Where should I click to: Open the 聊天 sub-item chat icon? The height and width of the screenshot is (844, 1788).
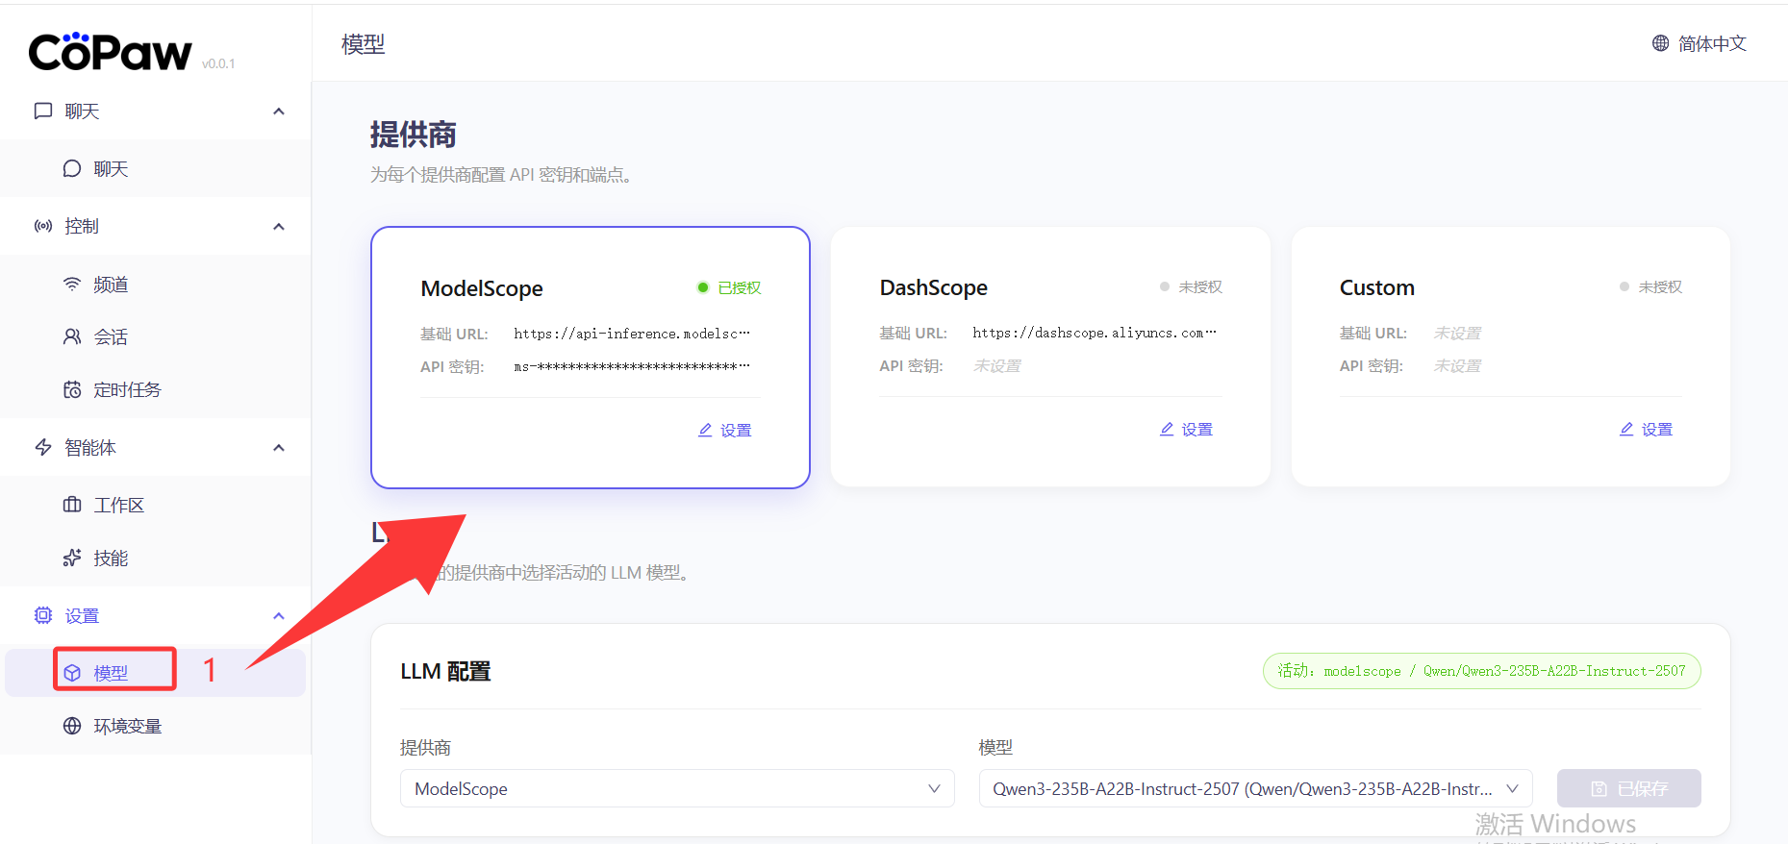click(72, 168)
